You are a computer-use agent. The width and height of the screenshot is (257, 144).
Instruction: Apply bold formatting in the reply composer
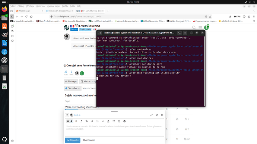[76, 121]
